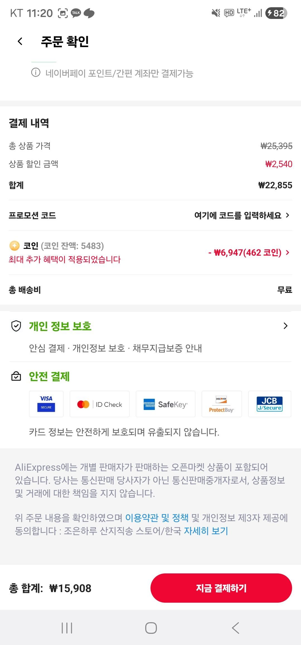Viewport: 301px width, 645px height.
Task: Tap the Android recent apps button
Action: (x=67, y=628)
